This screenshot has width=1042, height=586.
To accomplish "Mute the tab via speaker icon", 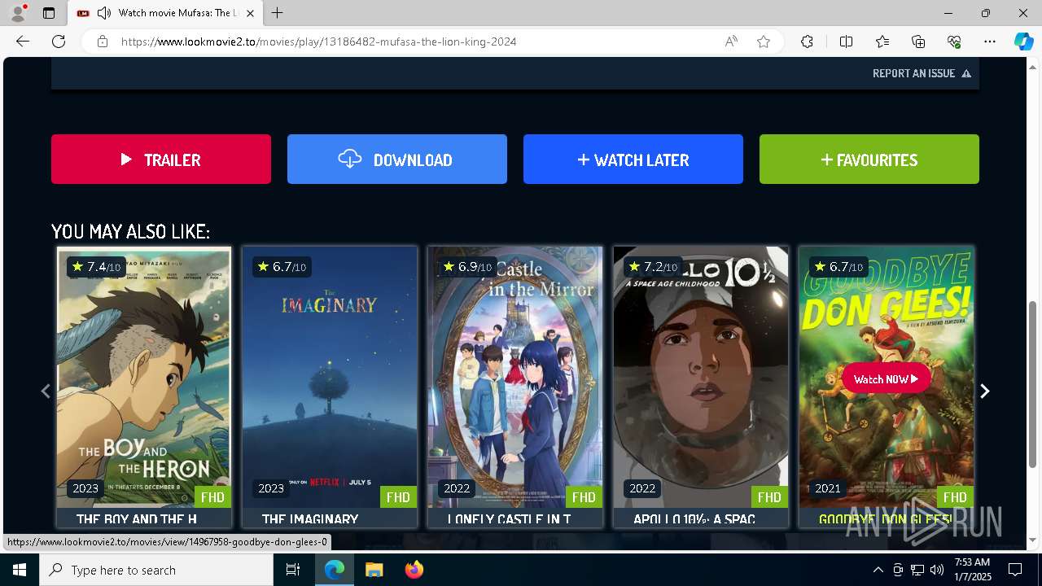I will pyautogui.click(x=104, y=13).
